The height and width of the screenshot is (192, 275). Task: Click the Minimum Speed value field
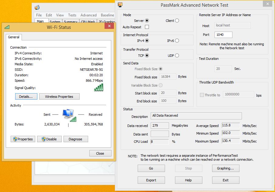click(x=231, y=133)
